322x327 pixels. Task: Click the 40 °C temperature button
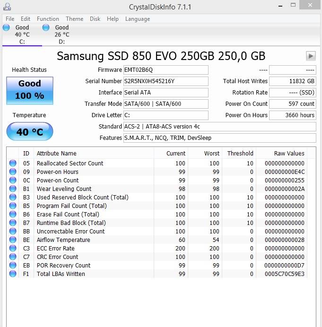pos(30,131)
